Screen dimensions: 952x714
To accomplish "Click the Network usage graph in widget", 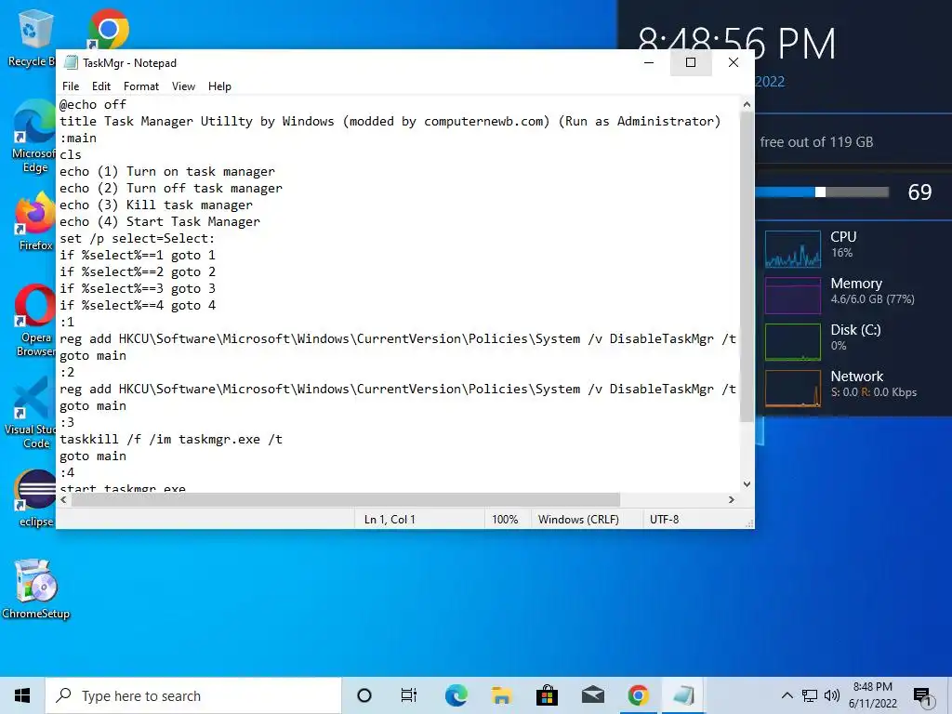I will coord(793,389).
